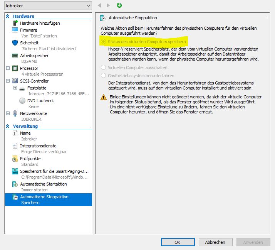This screenshot has width=275, height=250.
Task: Click the Prüfpunkte checkpoint icon
Action: (15, 159)
